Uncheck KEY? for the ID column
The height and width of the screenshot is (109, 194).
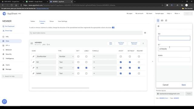pyautogui.click(x=78, y=68)
